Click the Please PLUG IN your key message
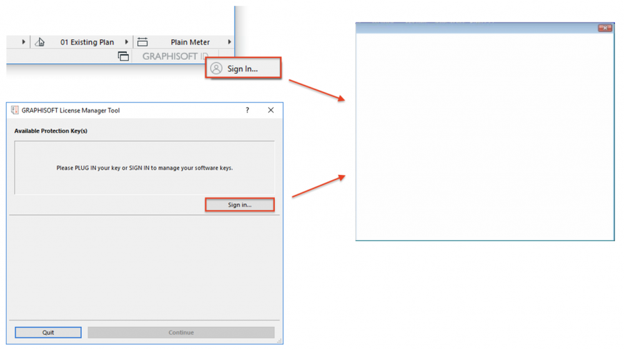Screen dimensions: 624x350 [144, 167]
